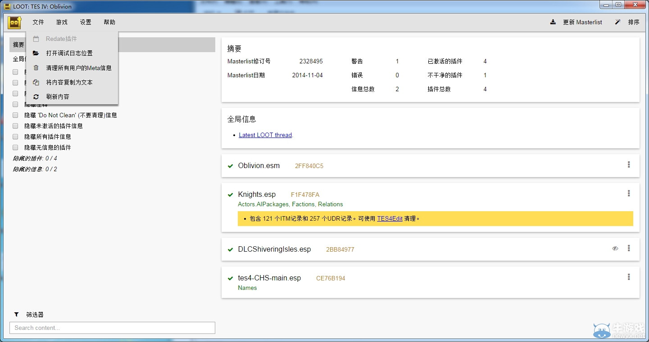Open the 设置 menu
The width and height of the screenshot is (649, 342).
pyautogui.click(x=86, y=22)
